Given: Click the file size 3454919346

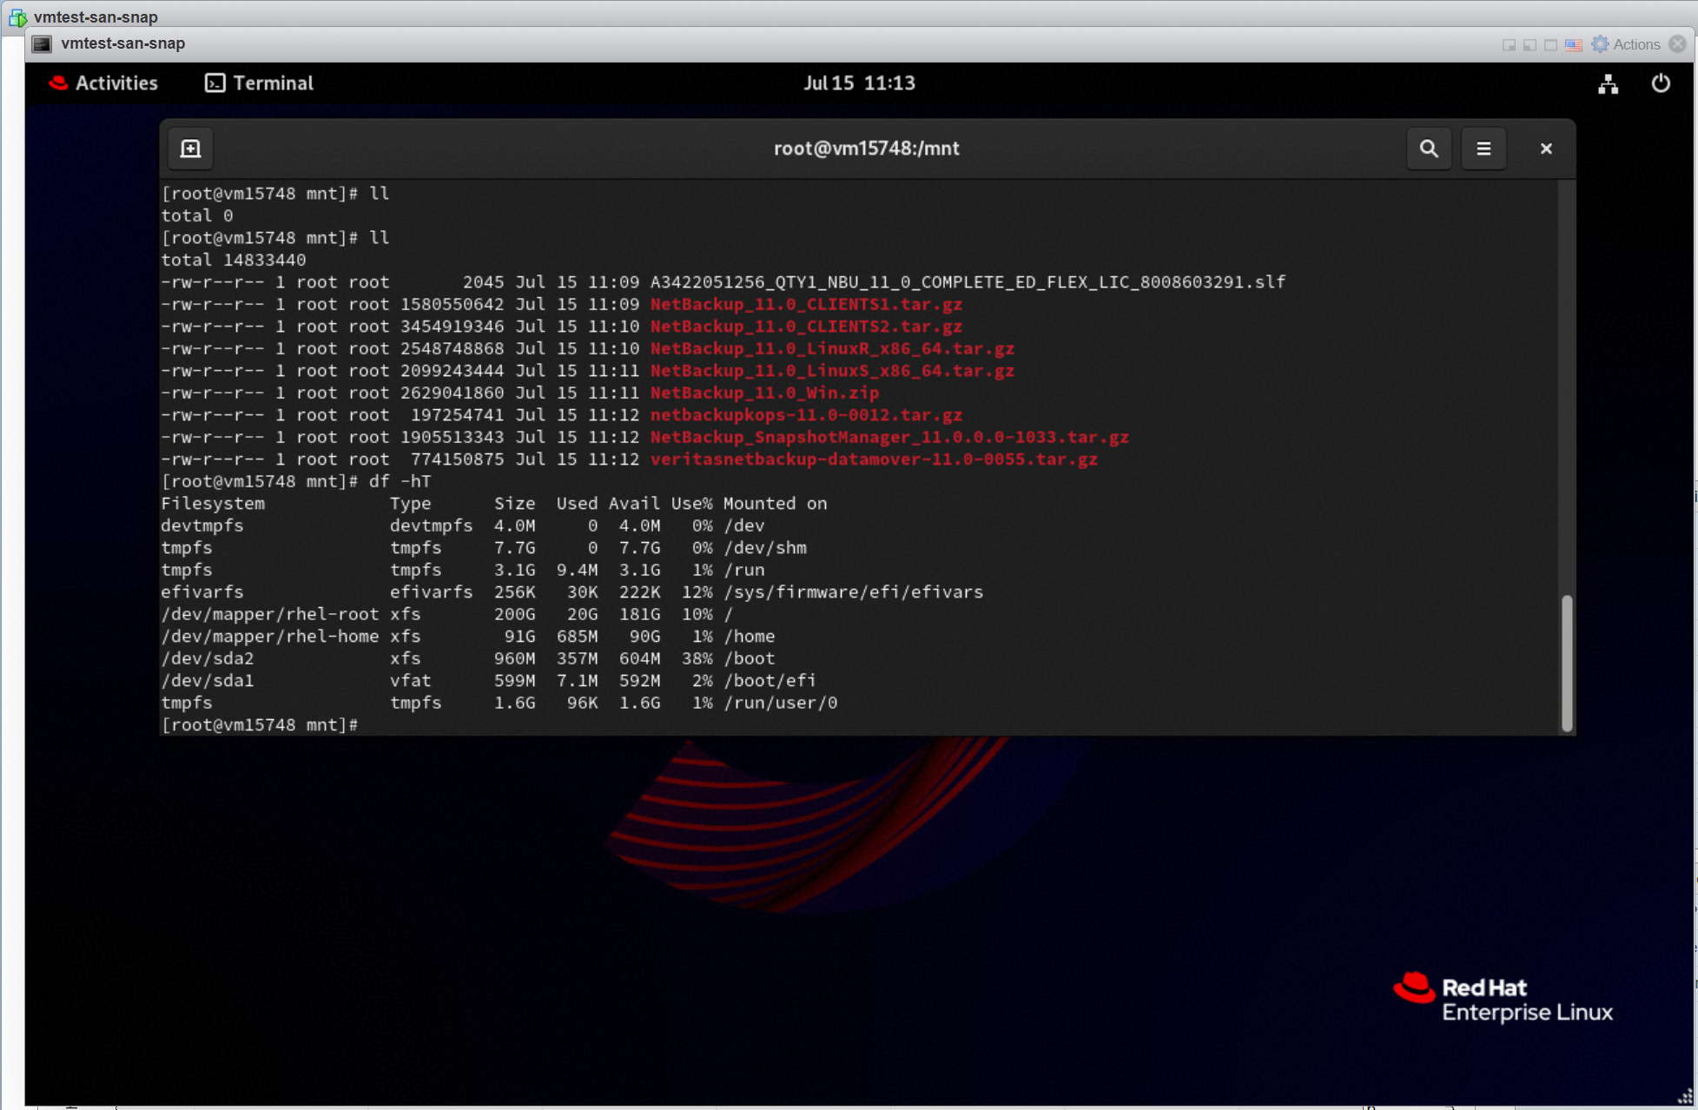Looking at the screenshot, I should [453, 327].
